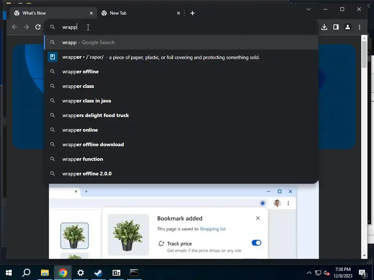Choose 'wrappers delight food truck' suggestion

point(181,115)
